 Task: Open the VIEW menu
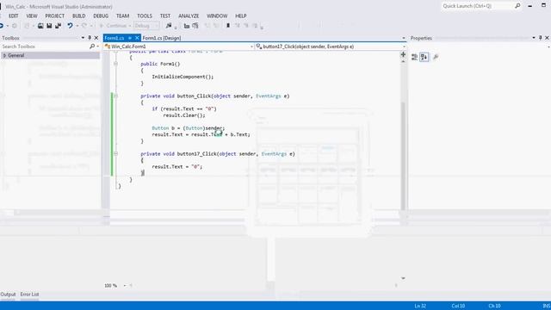[32, 15]
